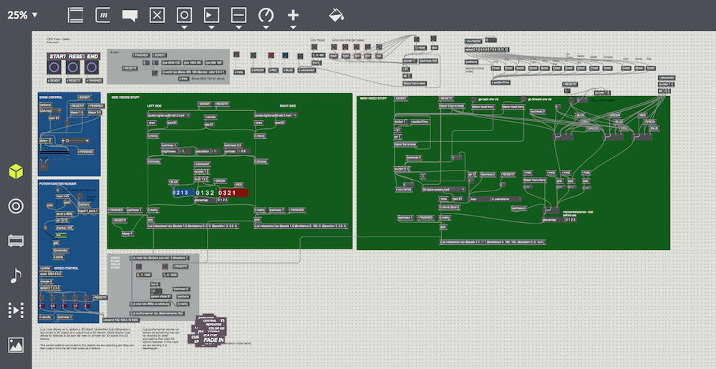Open the zoom level 25% dropdown
Screen dimensions: 716x369
tap(23, 14)
